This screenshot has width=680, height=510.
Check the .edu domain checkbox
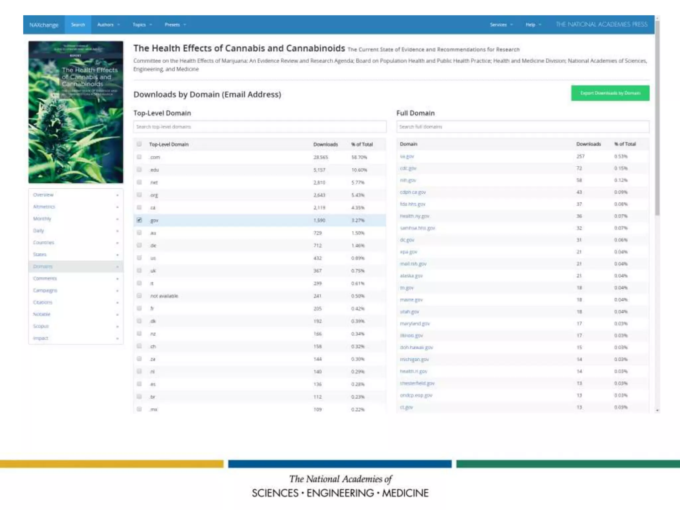tap(139, 170)
